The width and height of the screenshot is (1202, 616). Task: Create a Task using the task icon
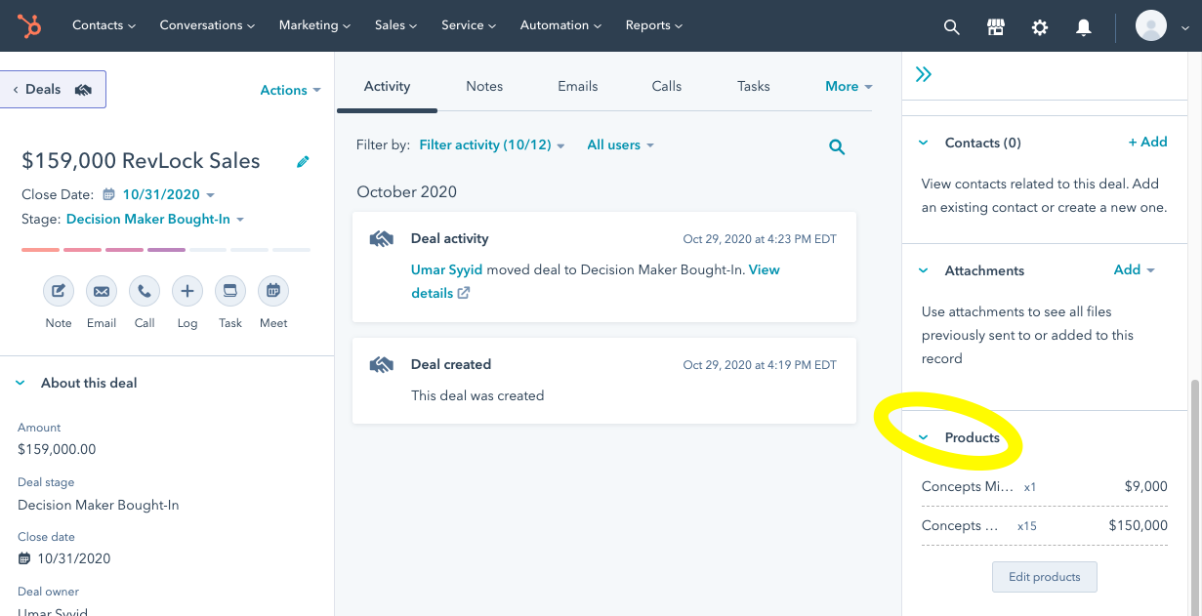point(230,291)
